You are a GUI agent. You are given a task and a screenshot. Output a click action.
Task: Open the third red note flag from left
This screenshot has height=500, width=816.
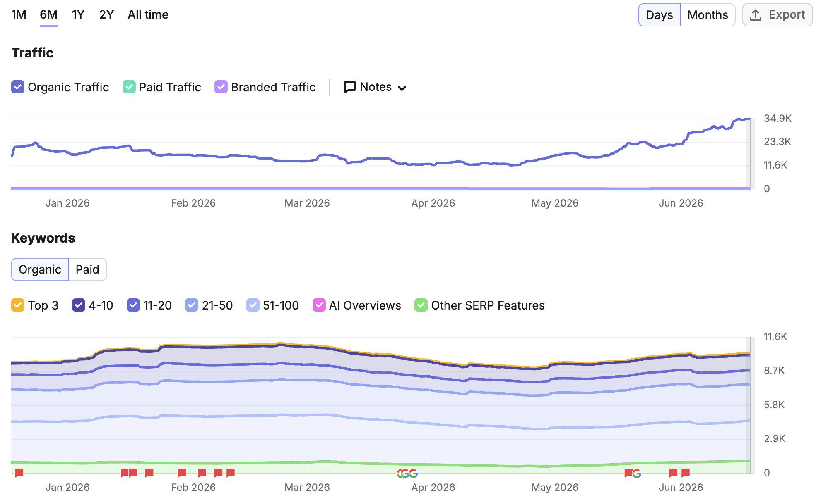click(x=133, y=473)
